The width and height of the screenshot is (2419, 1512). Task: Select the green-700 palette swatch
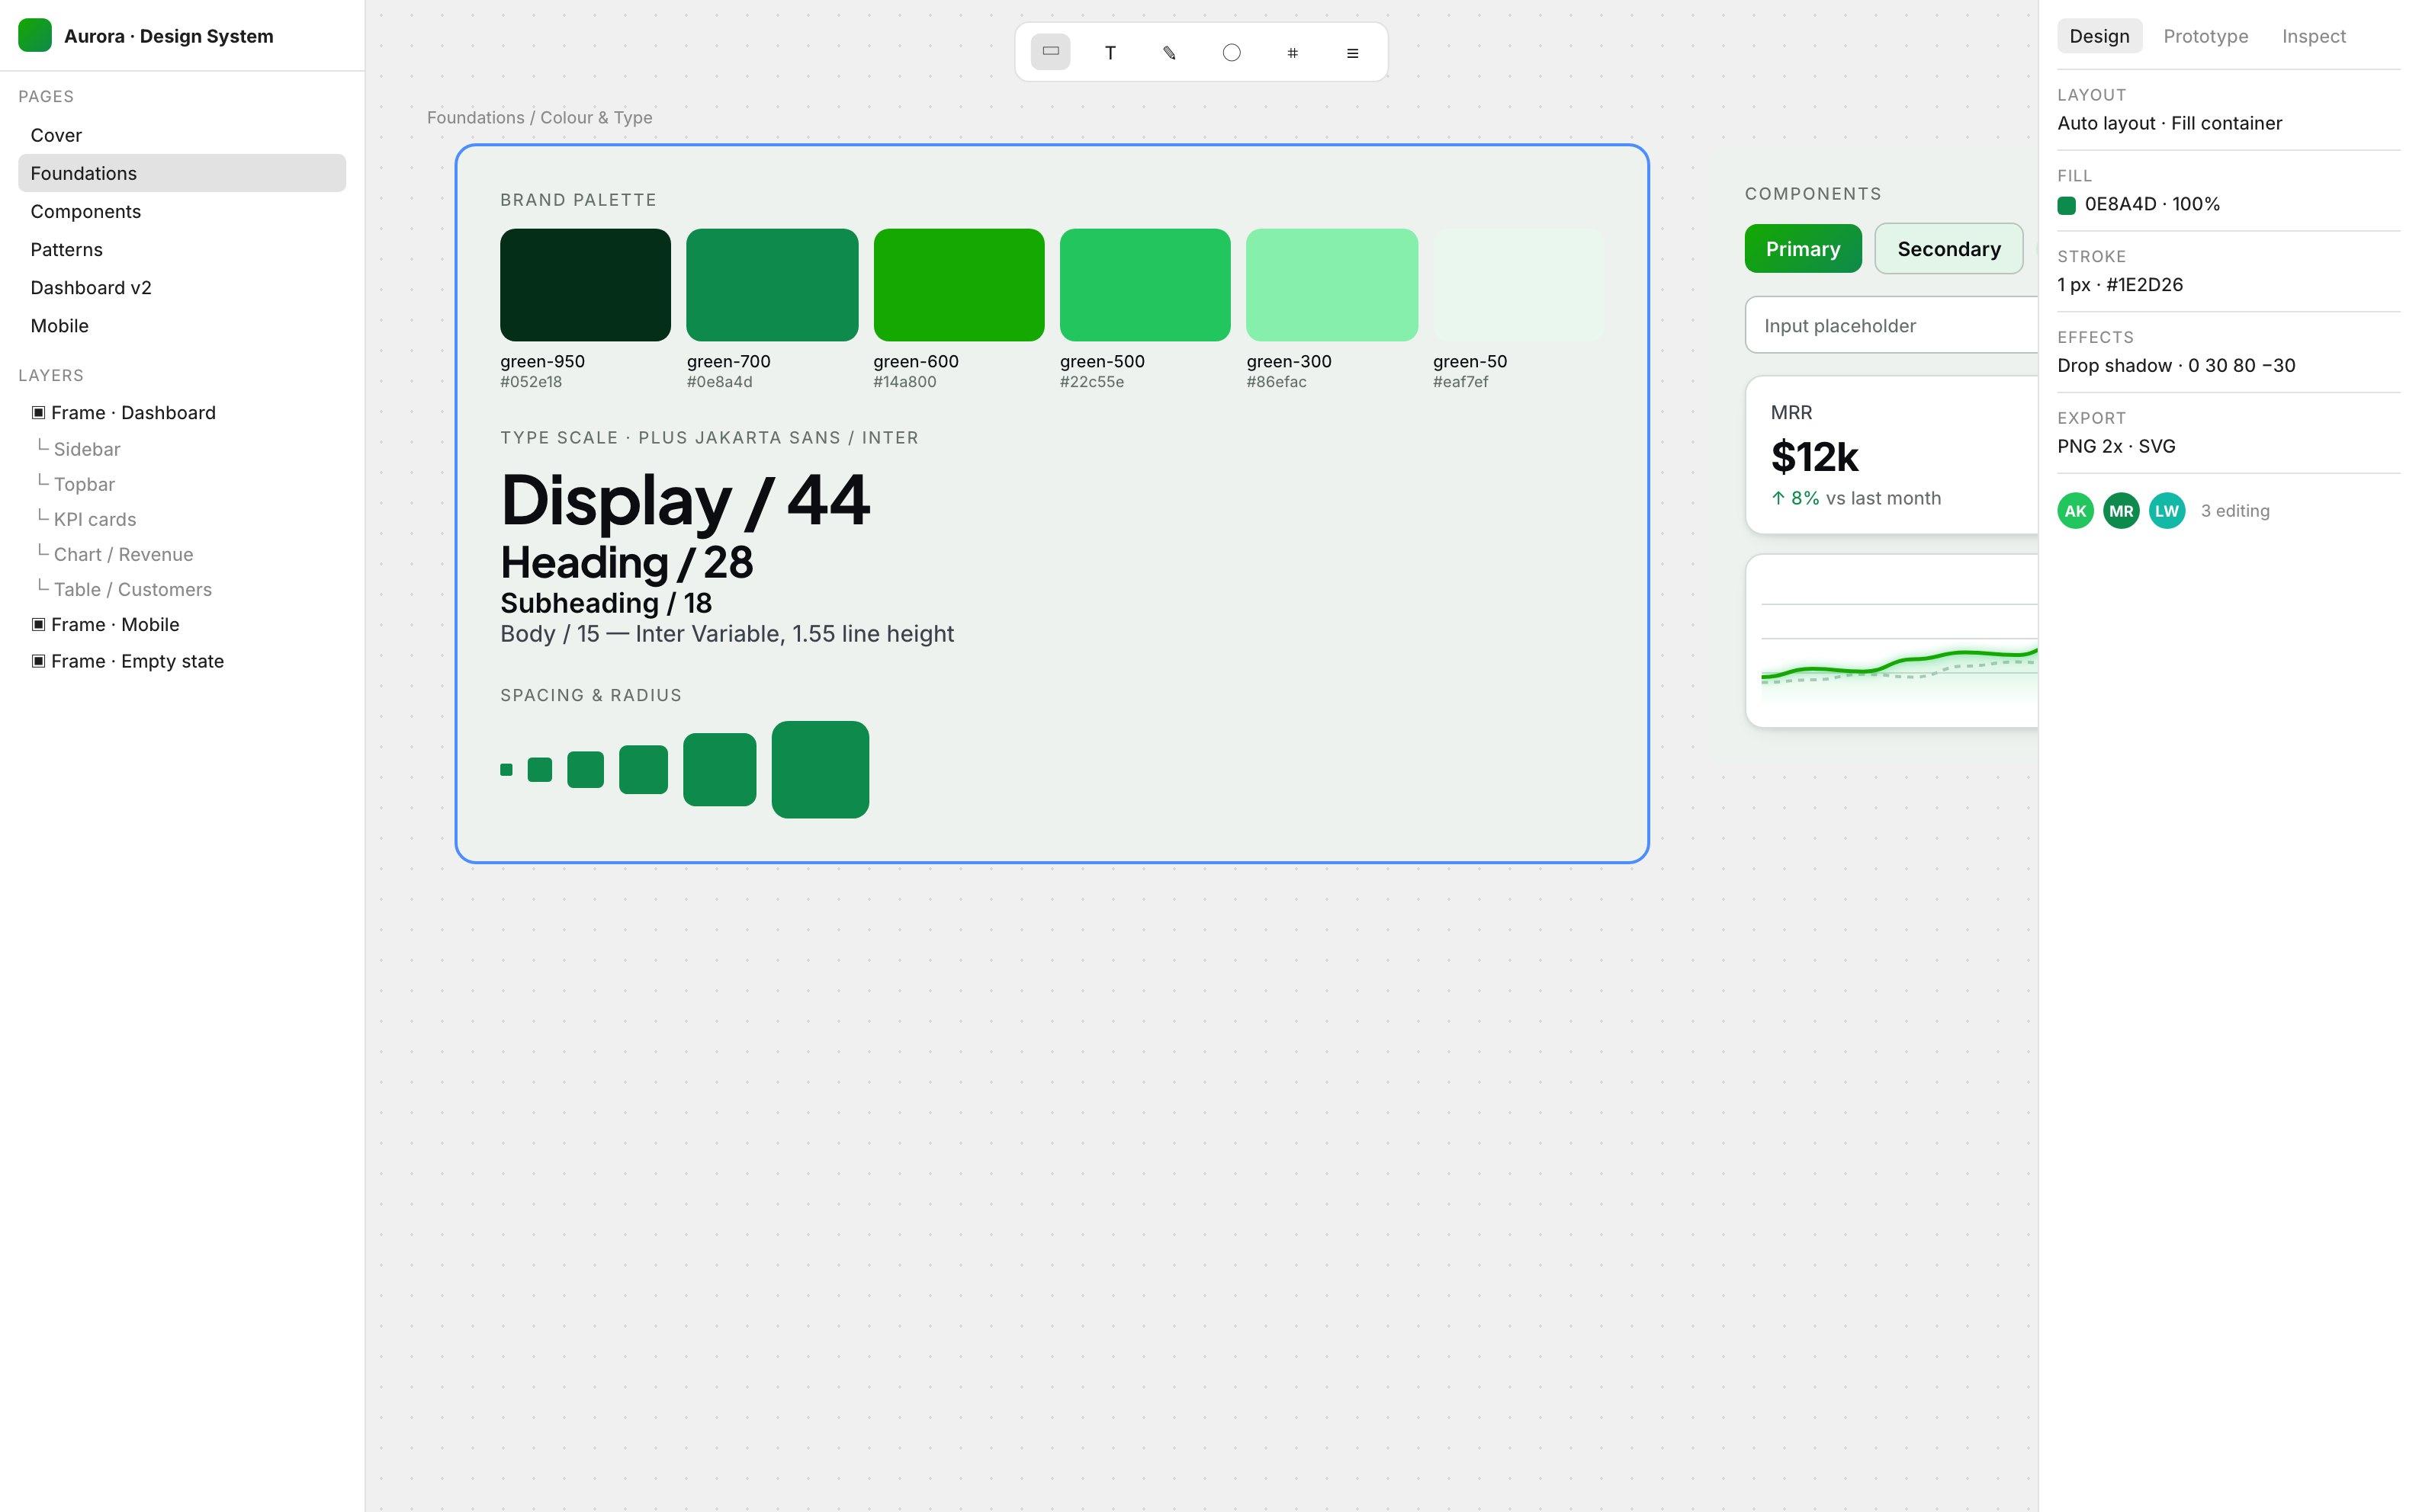click(x=773, y=285)
